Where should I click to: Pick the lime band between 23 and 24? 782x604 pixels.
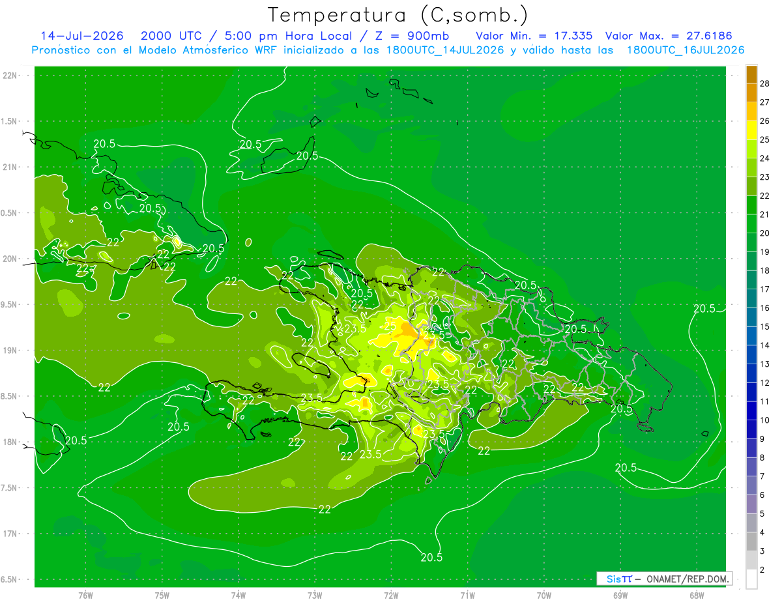click(751, 168)
